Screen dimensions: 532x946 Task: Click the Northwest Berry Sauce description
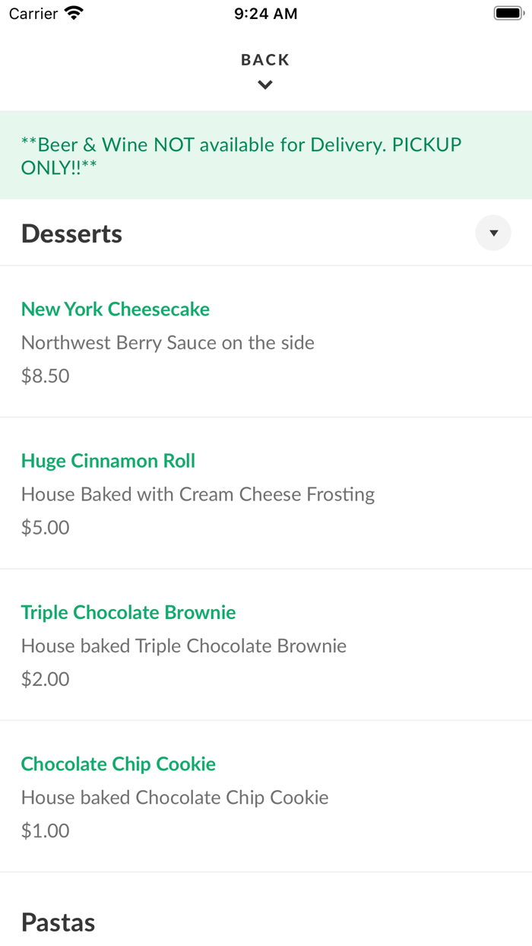[x=168, y=342]
